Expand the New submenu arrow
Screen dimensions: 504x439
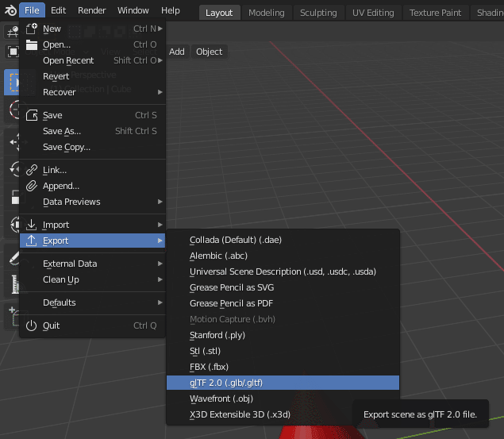160,29
